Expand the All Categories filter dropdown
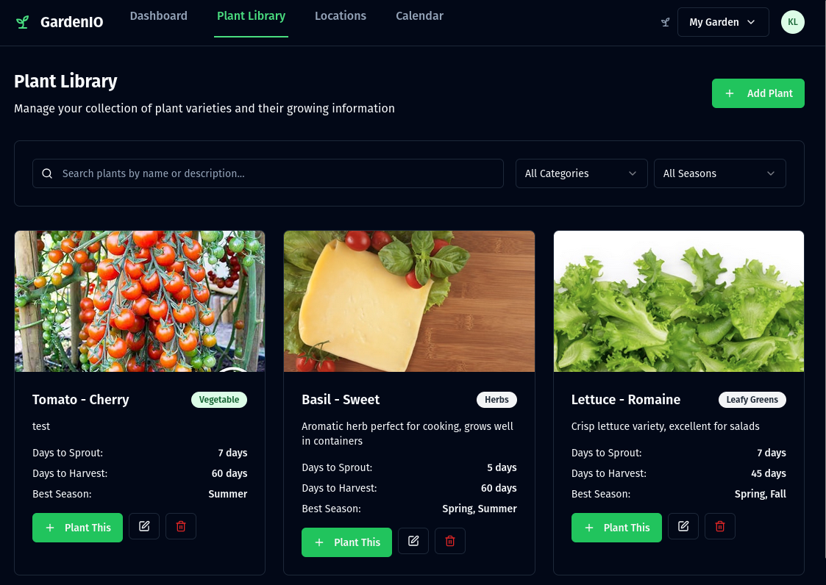The height and width of the screenshot is (585, 826). 582,173
